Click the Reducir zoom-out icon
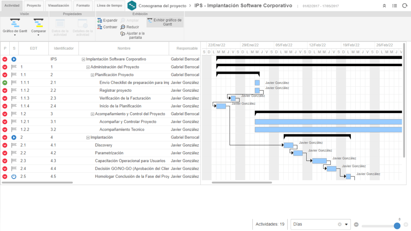This screenshot has height=231, width=411. 123,27
